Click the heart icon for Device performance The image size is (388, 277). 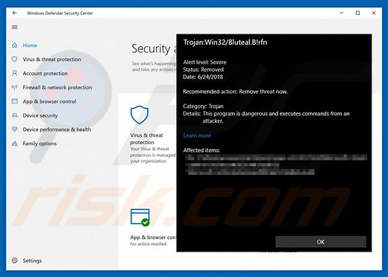click(15, 129)
